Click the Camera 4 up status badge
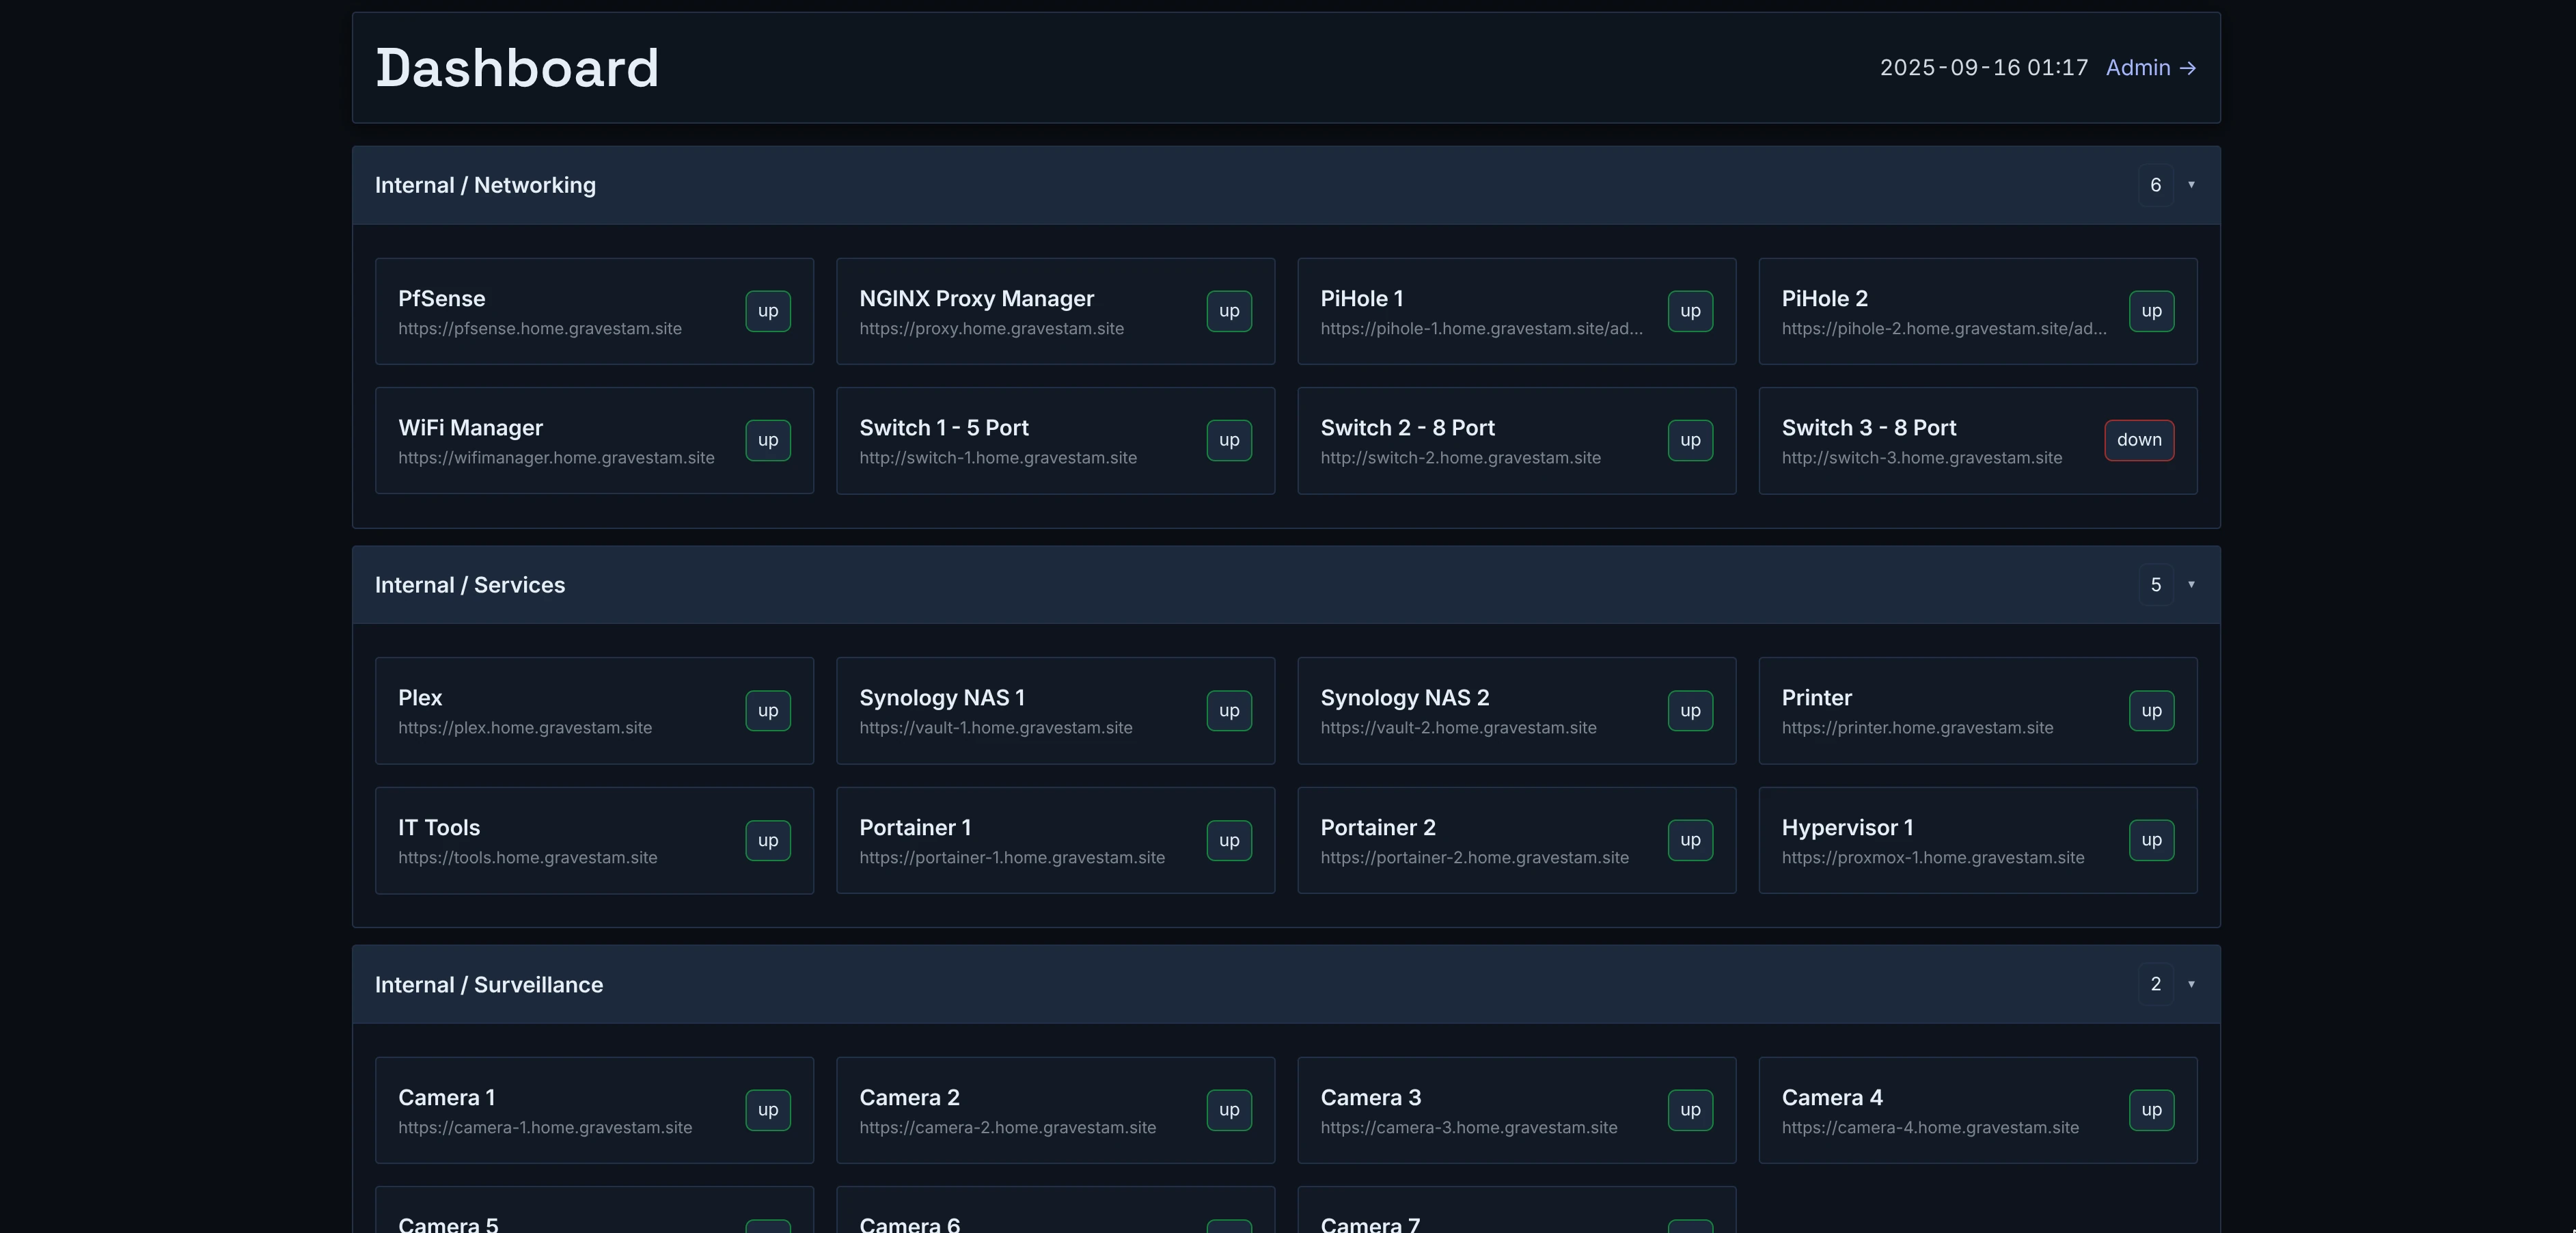Viewport: 2576px width, 1233px height. (2151, 1110)
